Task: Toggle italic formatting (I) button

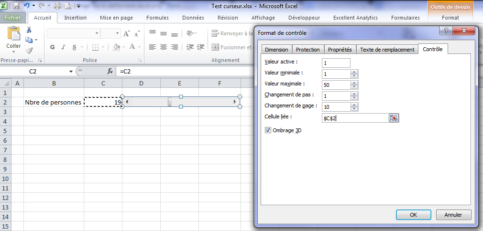Action: 63,47
